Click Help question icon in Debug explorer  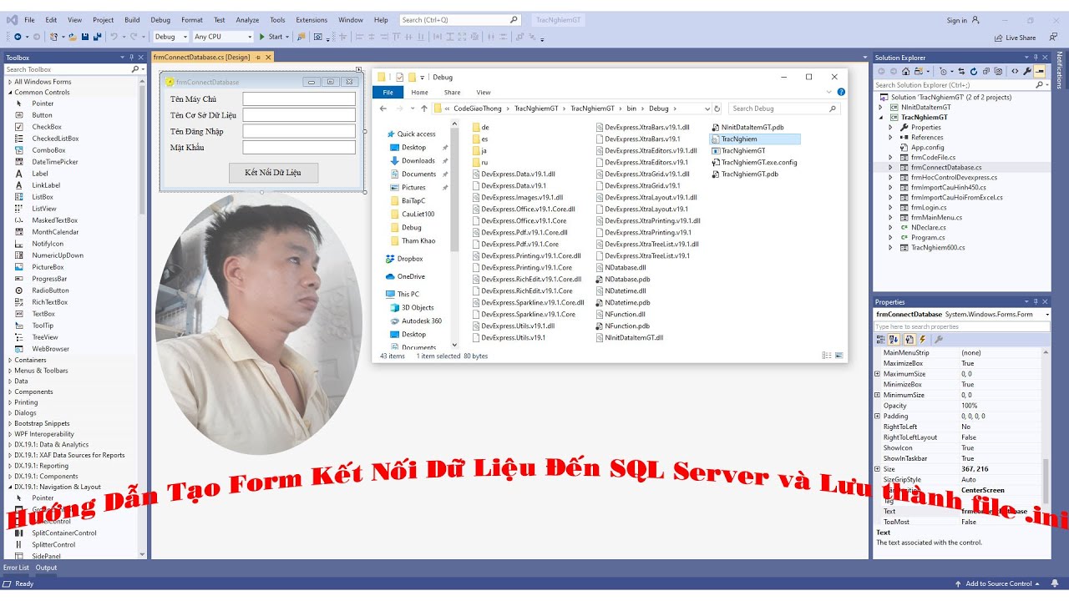point(841,92)
